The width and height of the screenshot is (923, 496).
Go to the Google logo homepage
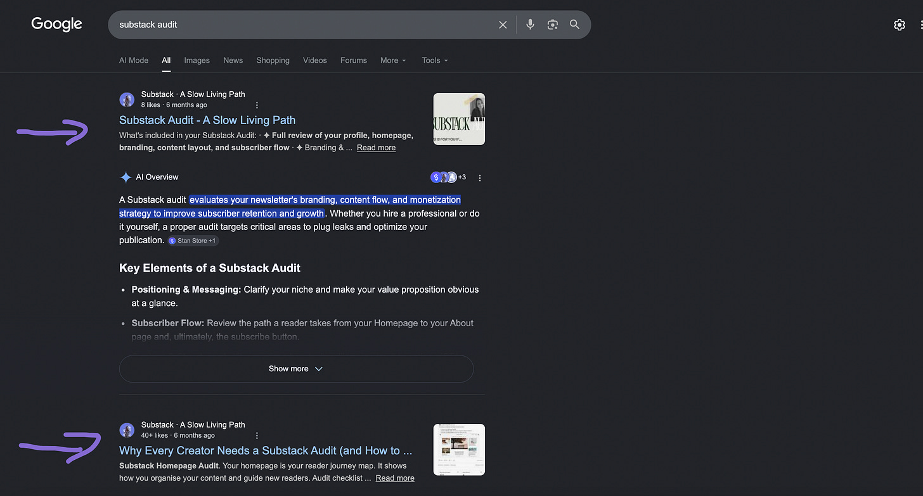pyautogui.click(x=57, y=25)
